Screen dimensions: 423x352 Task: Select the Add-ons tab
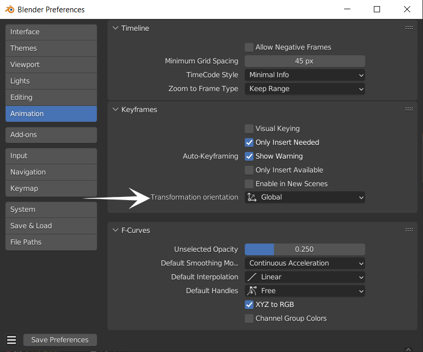coord(51,135)
